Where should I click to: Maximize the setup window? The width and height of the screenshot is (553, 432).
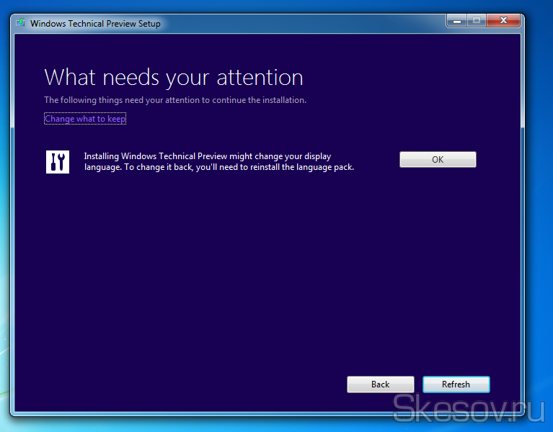click(x=476, y=22)
